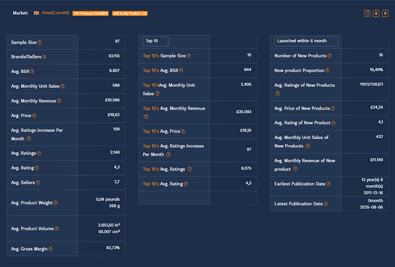
Task: Click help icon by Avg. Rating of New Product
Action: coord(333,123)
